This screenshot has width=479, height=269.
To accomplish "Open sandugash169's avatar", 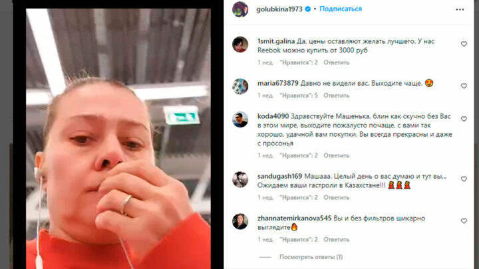I will coord(240,179).
